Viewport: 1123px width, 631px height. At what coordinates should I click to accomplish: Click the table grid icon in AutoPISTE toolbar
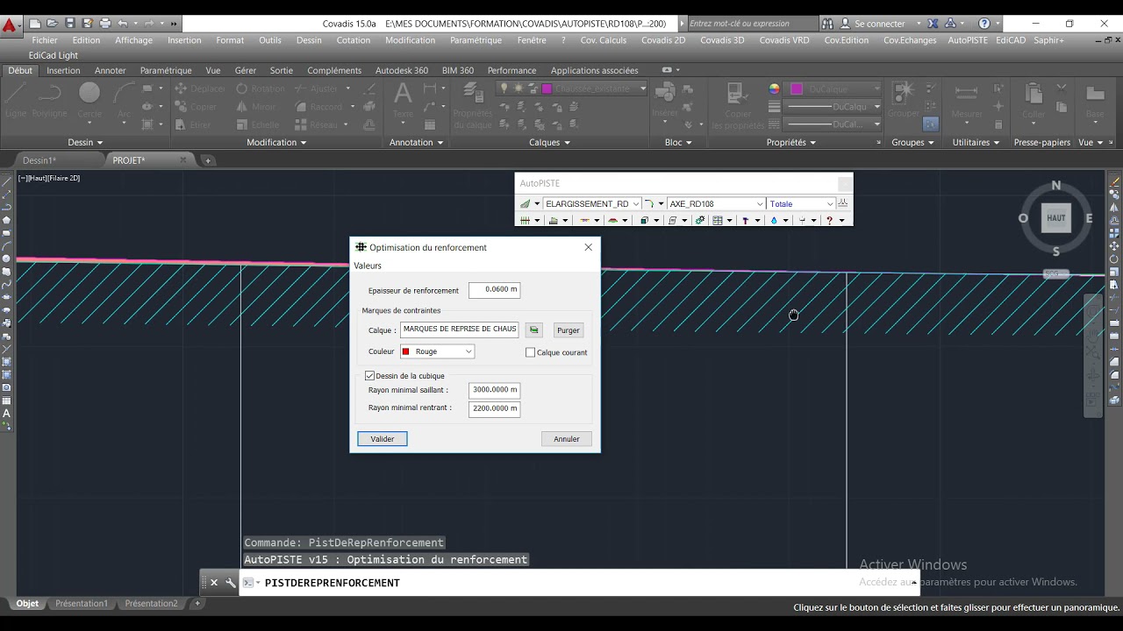click(718, 221)
